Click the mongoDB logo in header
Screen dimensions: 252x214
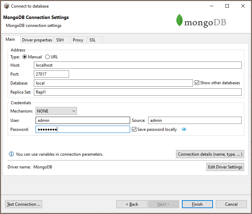(x=201, y=21)
